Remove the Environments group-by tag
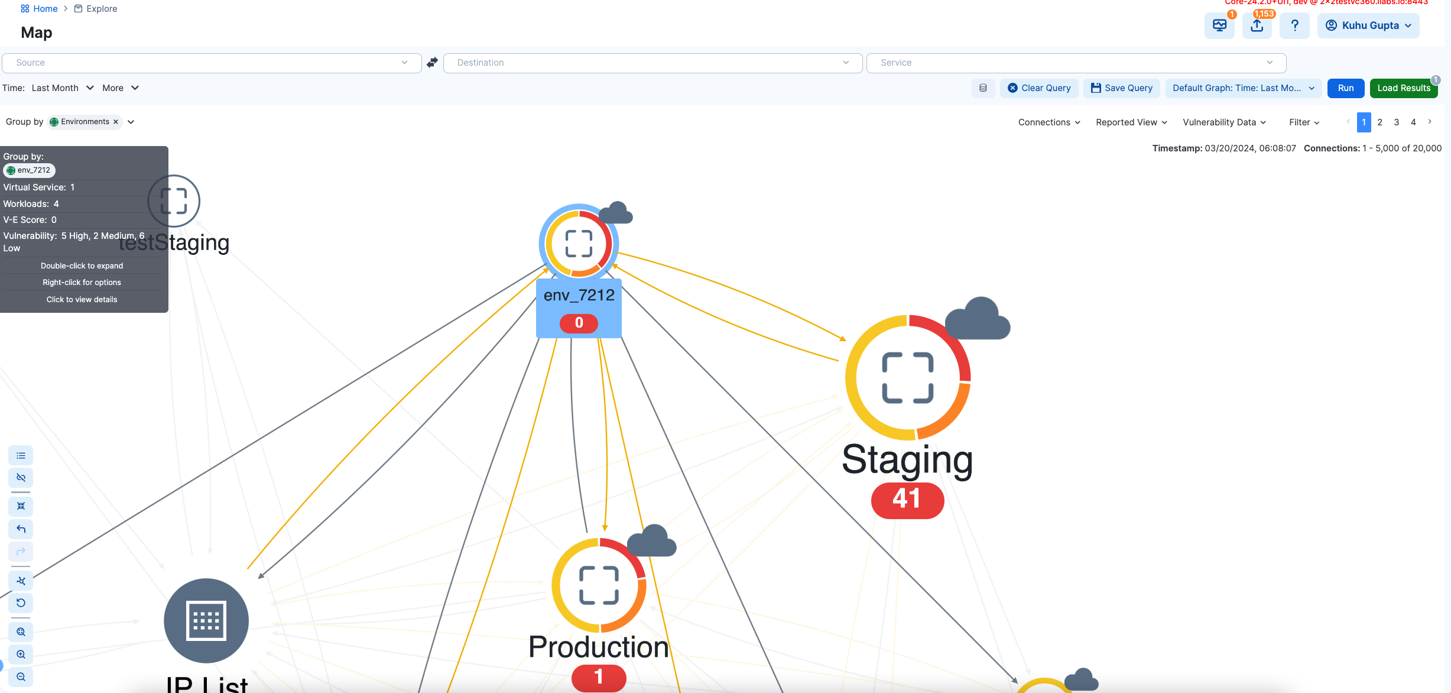 [116, 122]
